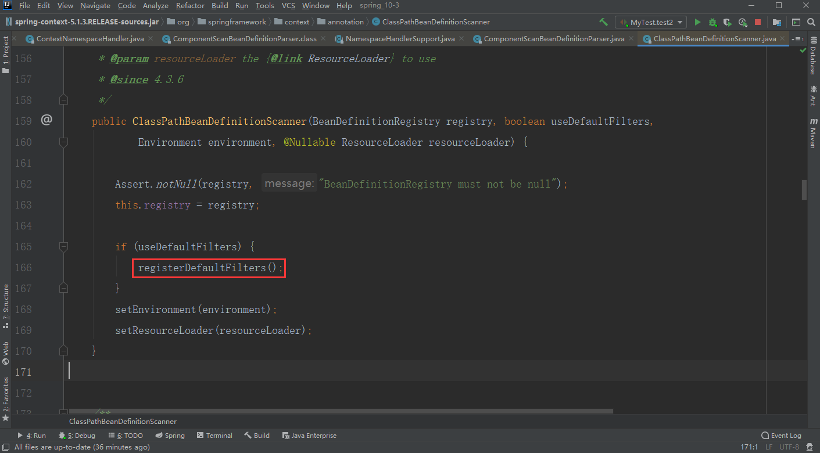Open Project Structure icon in toolbar
This screenshot has height=453, width=820.
[x=777, y=22]
